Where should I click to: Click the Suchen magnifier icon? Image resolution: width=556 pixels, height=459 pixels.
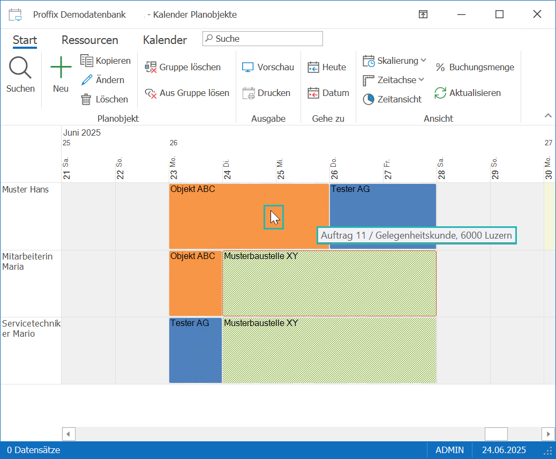(20, 68)
